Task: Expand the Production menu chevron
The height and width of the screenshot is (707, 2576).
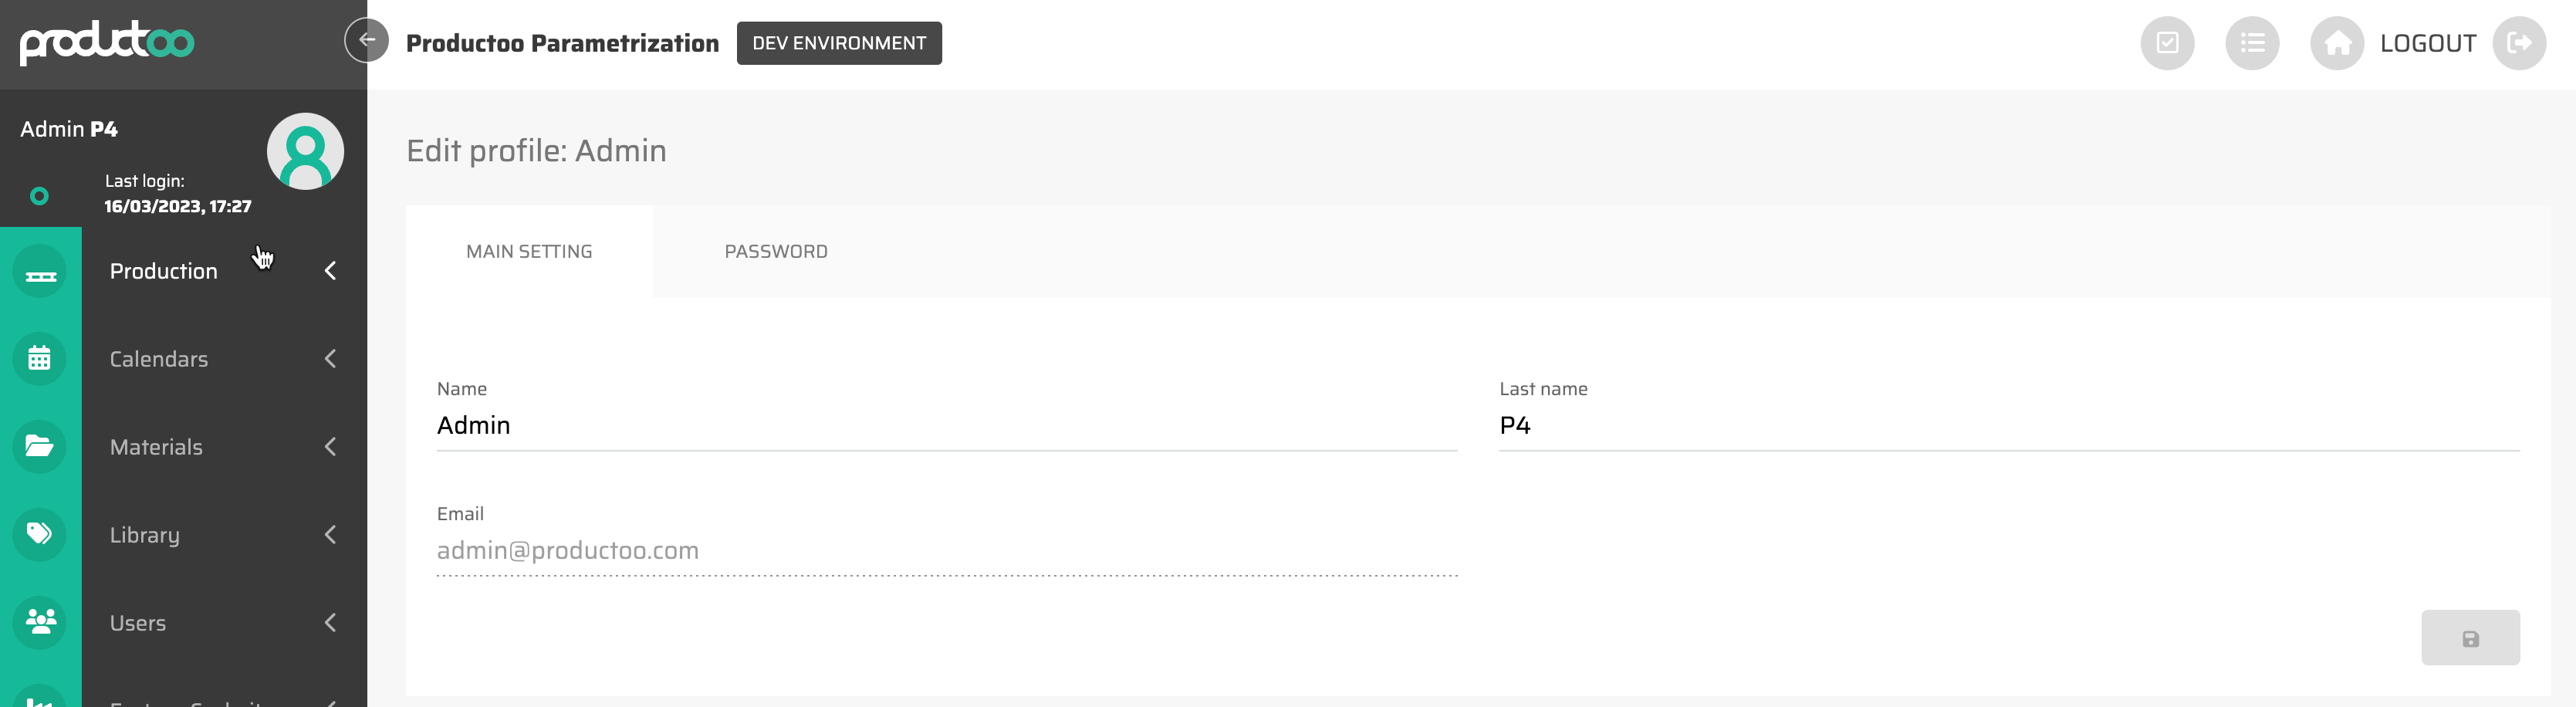Action: [x=330, y=271]
